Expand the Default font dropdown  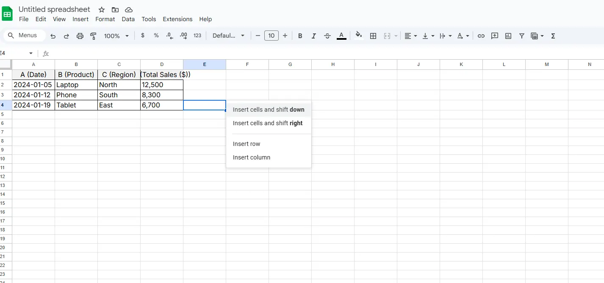coord(229,36)
